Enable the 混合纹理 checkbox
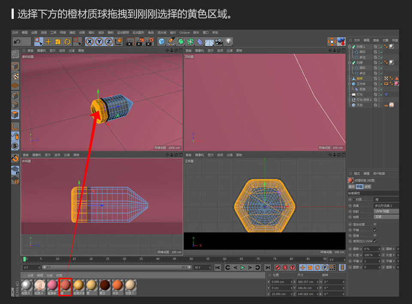Image resolution: width=412 pixels, height=304 pixels. (x=375, y=224)
